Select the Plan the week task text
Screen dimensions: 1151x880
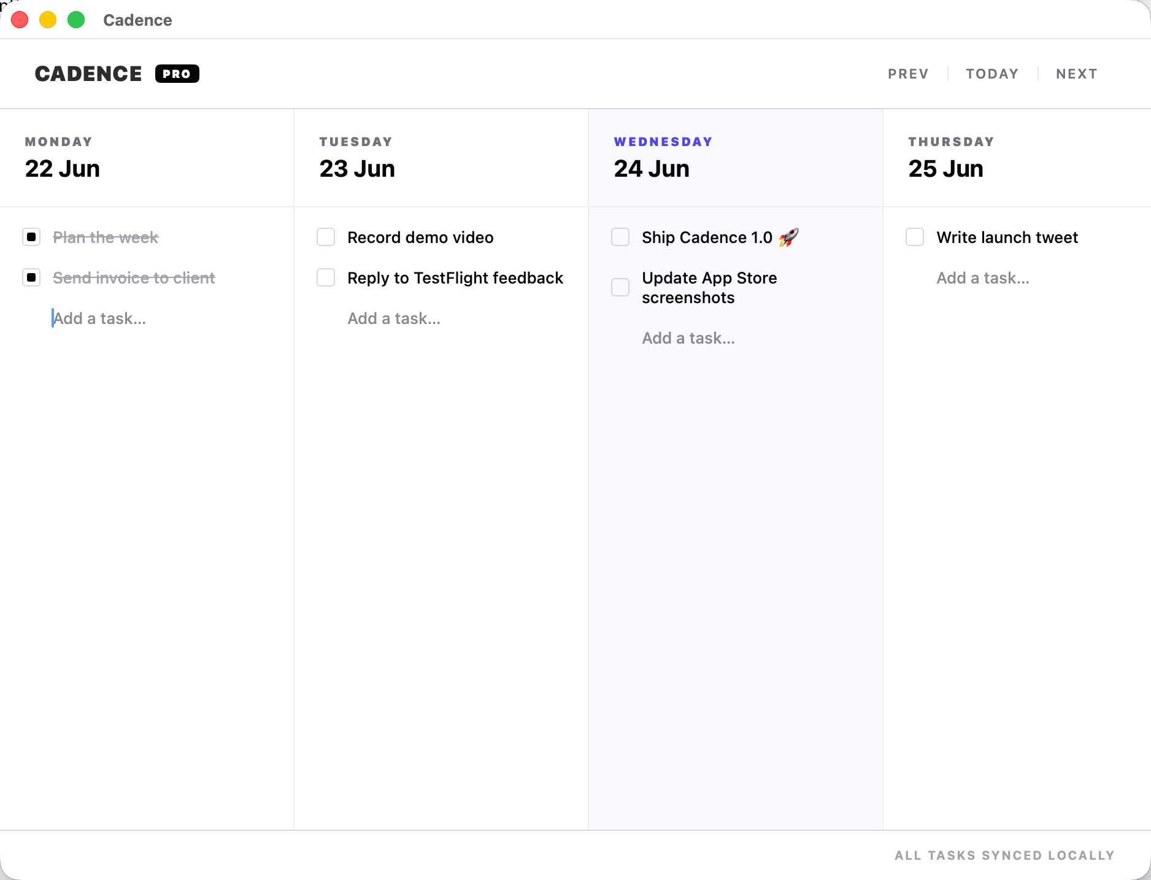106,237
